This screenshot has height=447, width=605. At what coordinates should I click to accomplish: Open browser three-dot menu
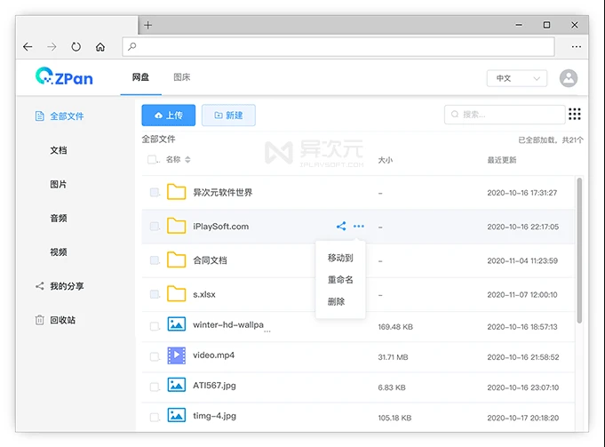point(576,47)
